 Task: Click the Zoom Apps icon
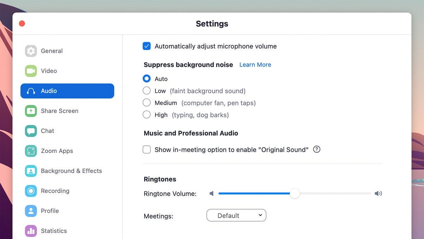click(31, 151)
